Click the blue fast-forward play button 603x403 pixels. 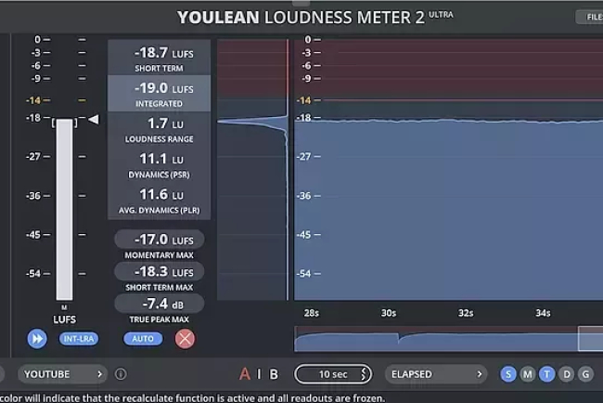tap(37, 339)
